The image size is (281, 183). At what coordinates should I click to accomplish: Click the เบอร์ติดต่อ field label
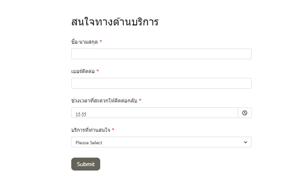(x=83, y=71)
